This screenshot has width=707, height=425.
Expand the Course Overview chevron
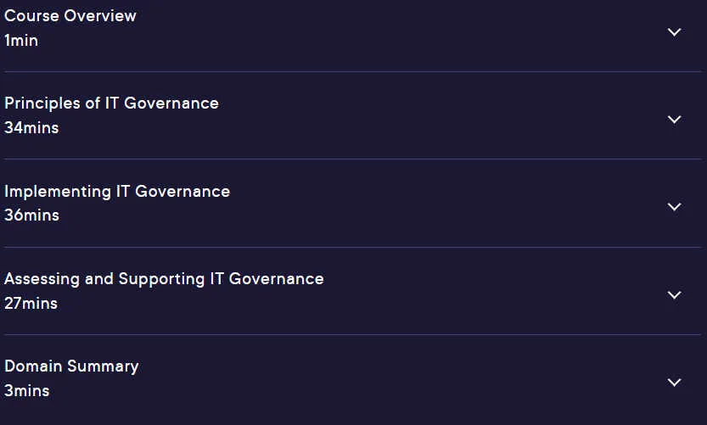(x=674, y=32)
